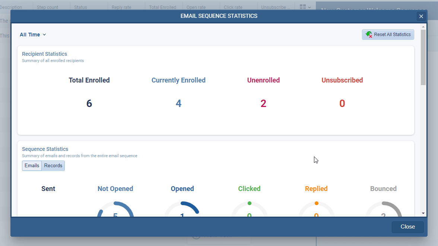Click the scrollbar down arrow
The height and width of the screenshot is (246, 438).
[x=423, y=213]
